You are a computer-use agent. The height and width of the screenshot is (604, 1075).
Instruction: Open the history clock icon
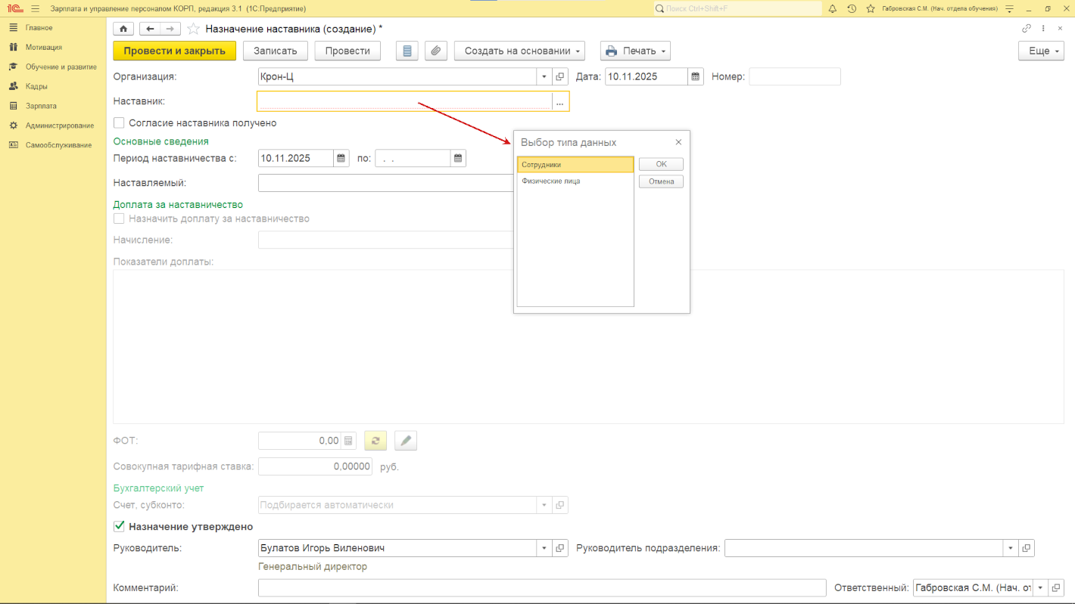tap(852, 8)
